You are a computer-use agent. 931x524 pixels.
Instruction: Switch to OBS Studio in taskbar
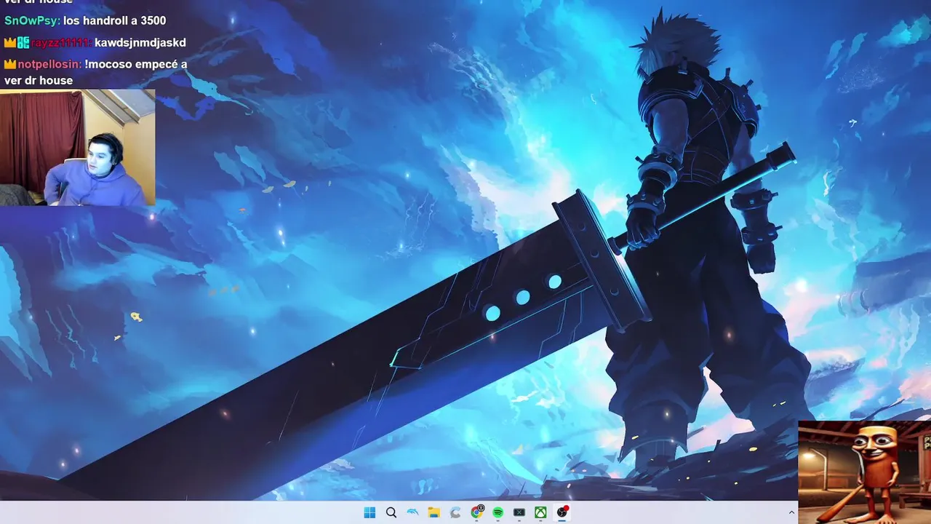coord(562,512)
